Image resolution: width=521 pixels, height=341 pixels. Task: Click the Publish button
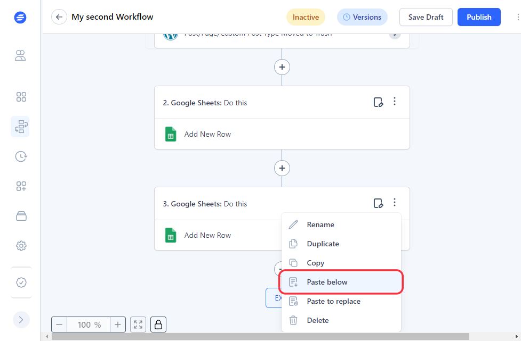[x=478, y=17]
